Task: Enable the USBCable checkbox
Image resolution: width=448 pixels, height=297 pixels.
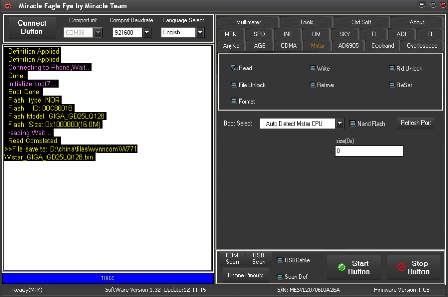Action: pyautogui.click(x=280, y=260)
